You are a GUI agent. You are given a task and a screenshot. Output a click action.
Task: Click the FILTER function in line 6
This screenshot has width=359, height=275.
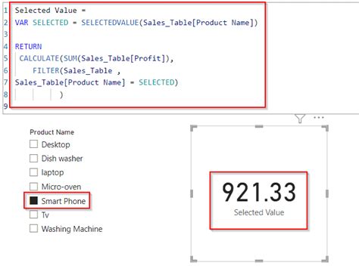[46, 70]
